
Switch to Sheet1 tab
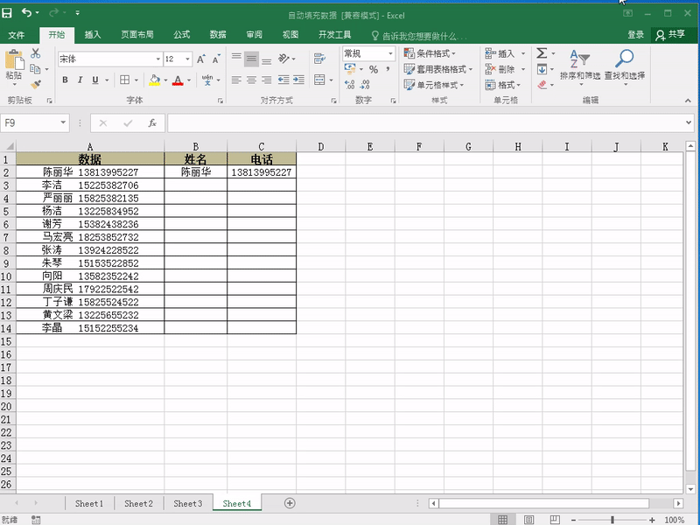click(89, 504)
